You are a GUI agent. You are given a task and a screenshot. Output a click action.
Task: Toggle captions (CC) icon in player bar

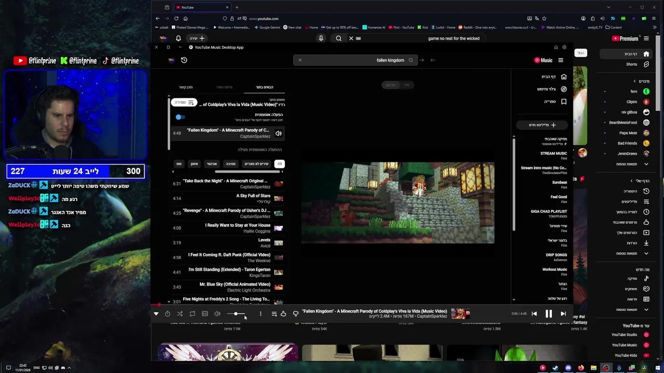(x=205, y=313)
